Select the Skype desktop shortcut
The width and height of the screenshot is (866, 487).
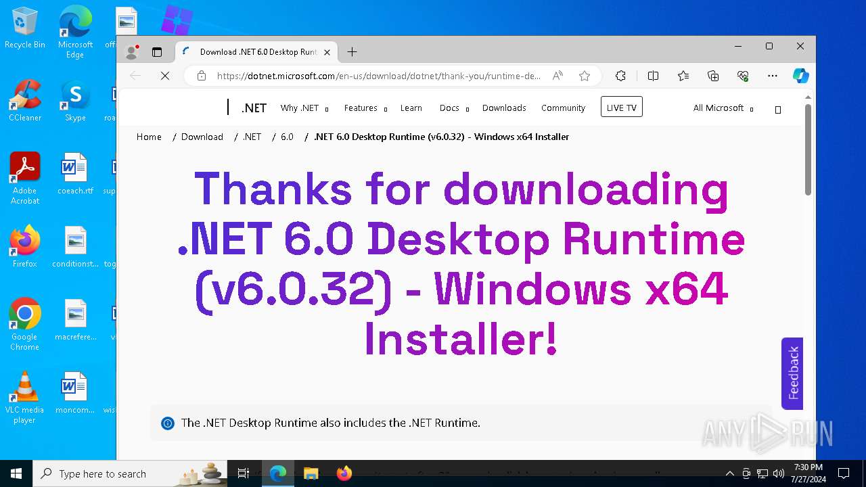coord(75,101)
